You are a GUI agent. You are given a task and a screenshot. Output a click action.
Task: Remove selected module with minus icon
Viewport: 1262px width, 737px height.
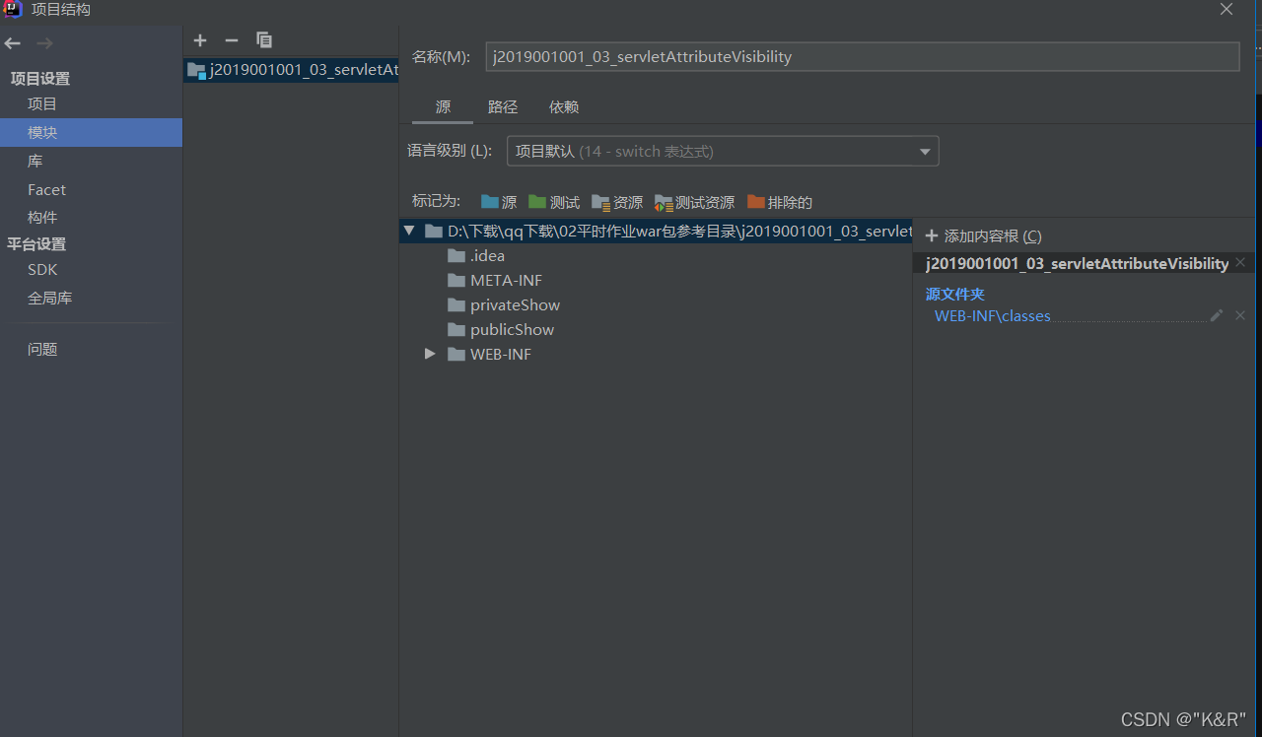(232, 40)
